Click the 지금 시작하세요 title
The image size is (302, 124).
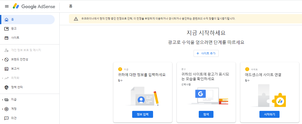[206, 33]
